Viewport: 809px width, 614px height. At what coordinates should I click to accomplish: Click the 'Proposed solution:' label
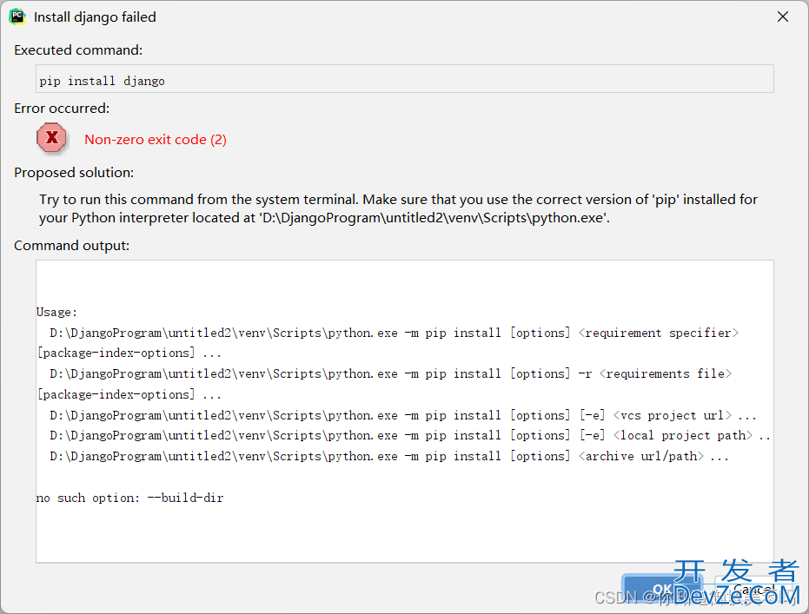coord(74,172)
